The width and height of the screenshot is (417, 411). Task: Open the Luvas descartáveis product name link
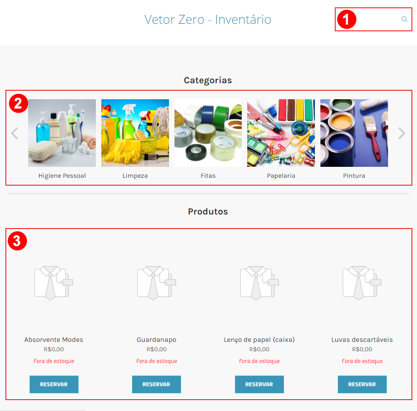[x=362, y=340]
